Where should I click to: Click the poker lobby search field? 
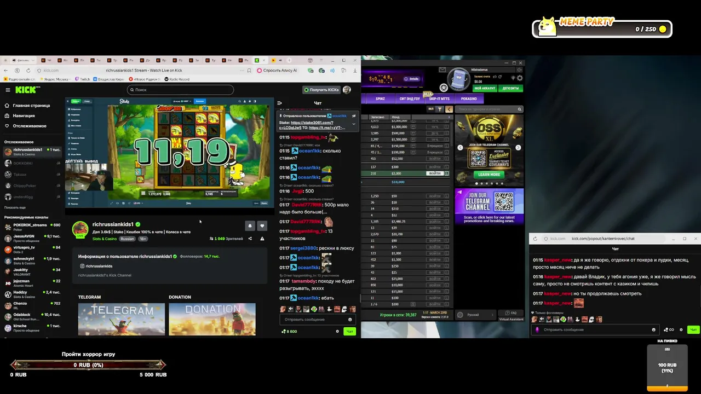coord(489,109)
